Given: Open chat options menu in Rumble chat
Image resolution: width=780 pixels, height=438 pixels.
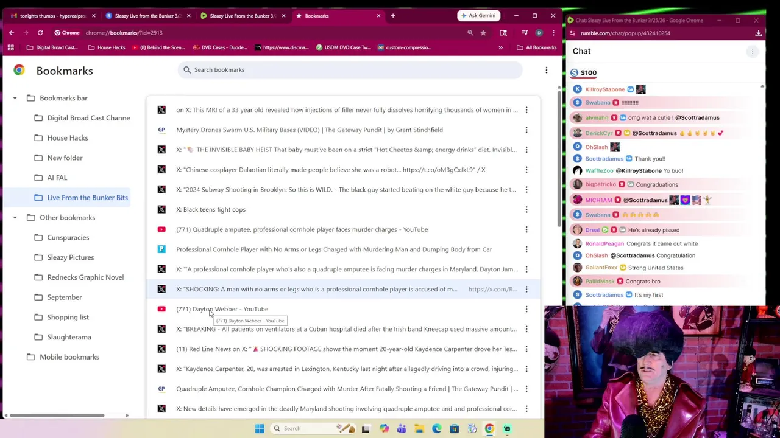Looking at the screenshot, I should [753, 52].
